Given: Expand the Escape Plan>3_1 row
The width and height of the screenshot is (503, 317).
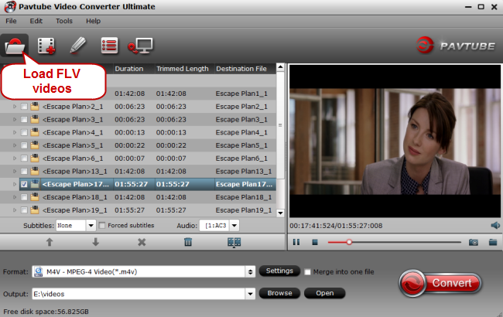Looking at the screenshot, I should pos(15,120).
